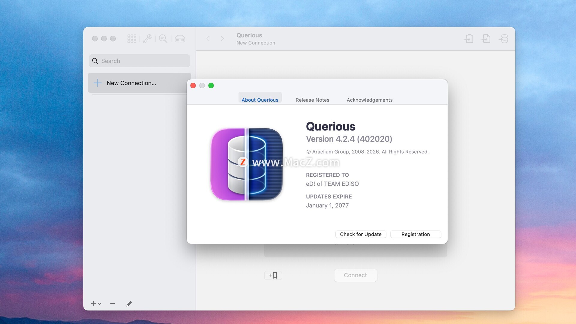Click the memory chip server icon

point(180,39)
